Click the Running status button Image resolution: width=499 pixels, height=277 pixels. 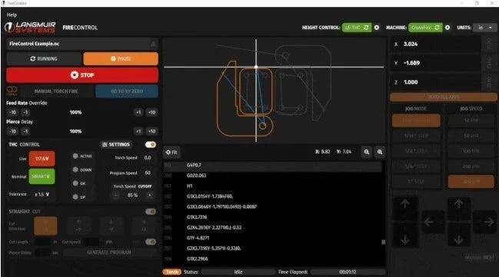coord(44,59)
